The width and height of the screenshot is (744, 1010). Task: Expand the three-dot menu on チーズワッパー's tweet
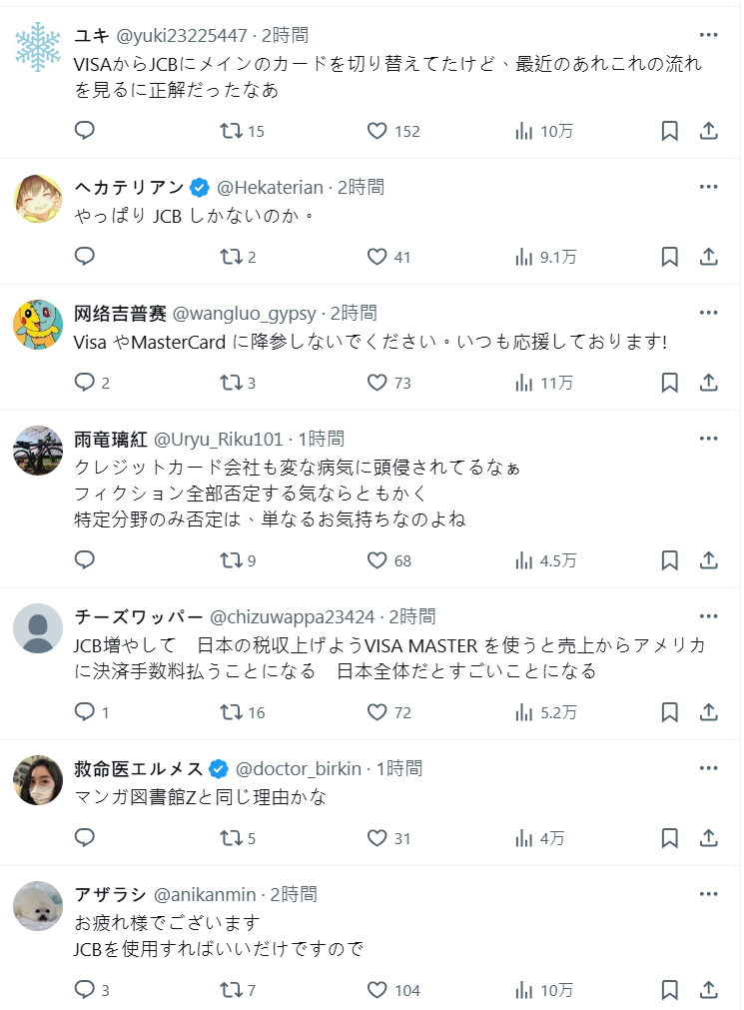[x=708, y=616]
